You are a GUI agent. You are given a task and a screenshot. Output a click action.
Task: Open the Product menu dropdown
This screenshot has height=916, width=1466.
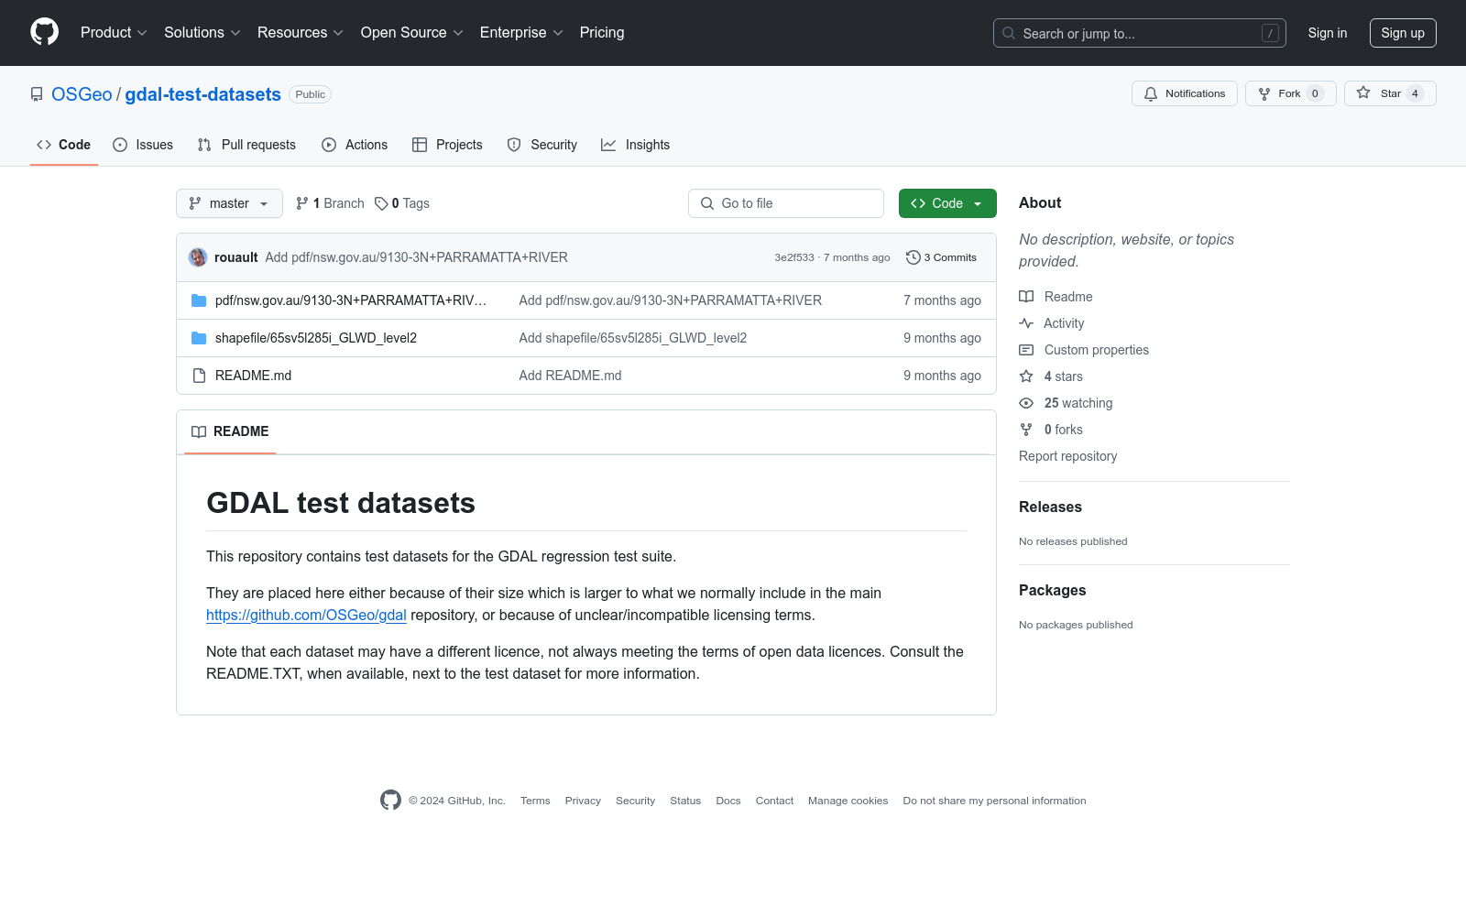coord(114,33)
